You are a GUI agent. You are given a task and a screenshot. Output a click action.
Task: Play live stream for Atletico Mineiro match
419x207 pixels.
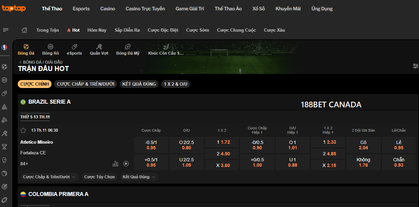pos(126,164)
